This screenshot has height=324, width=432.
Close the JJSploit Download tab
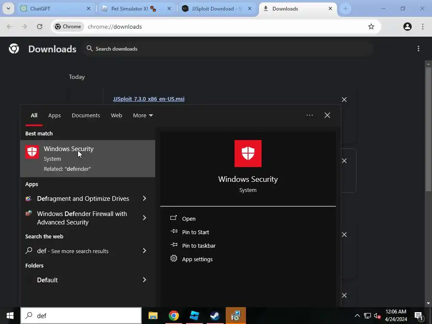pyautogui.click(x=250, y=8)
